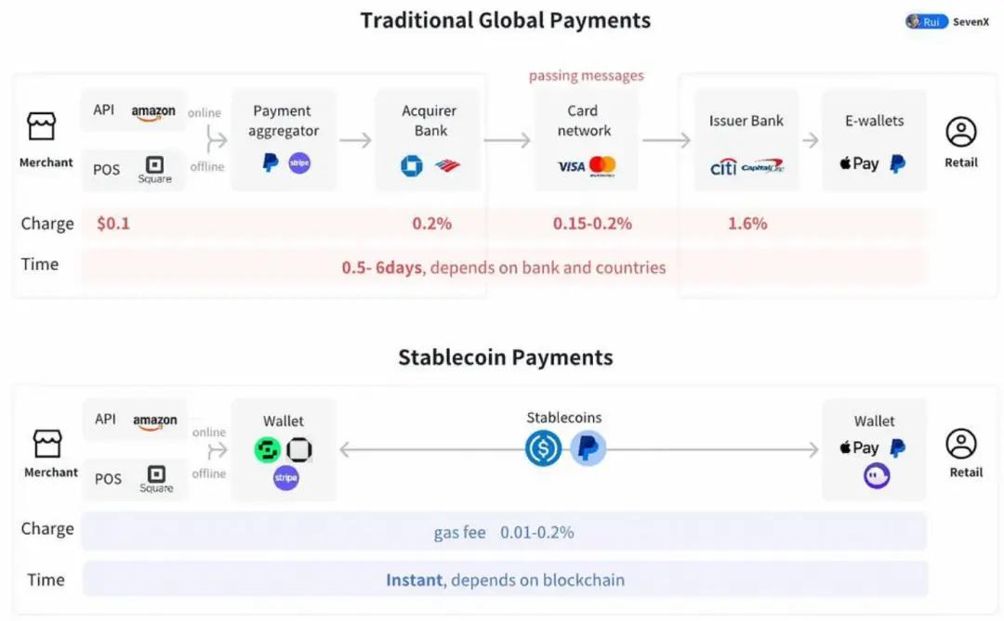
Task: Click the "Traditional Global Payments" heading
Action: [x=506, y=20]
